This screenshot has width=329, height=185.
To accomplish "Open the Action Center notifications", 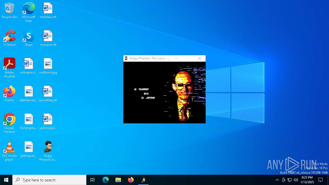I will [321, 180].
